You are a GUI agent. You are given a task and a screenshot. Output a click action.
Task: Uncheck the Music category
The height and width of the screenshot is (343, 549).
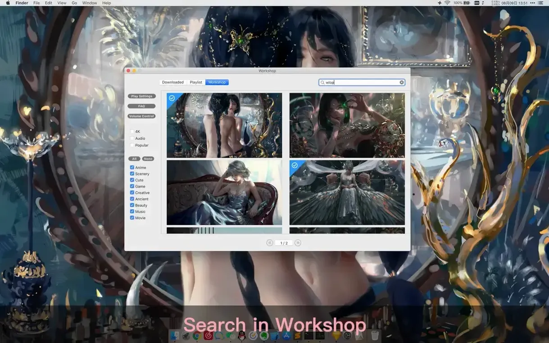point(132,212)
